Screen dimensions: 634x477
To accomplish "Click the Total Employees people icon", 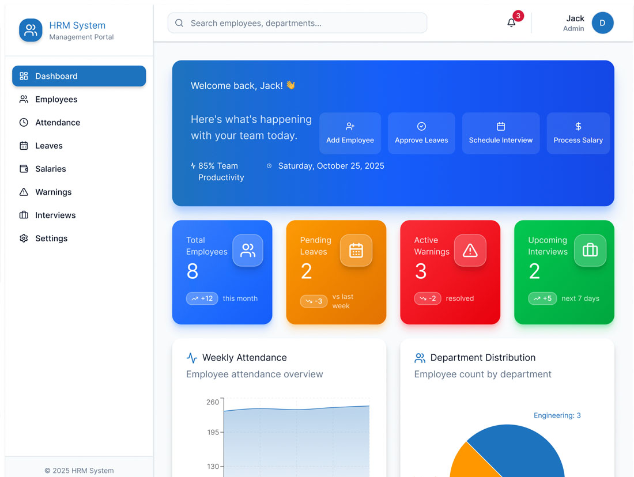I will 248,250.
